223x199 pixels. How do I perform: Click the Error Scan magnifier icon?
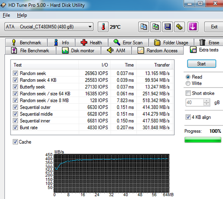pos(117,42)
